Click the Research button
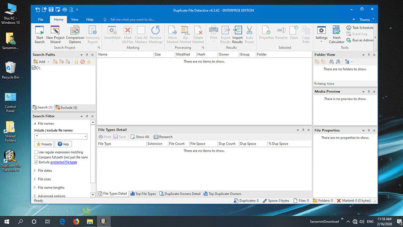The image size is (403, 227). (163, 137)
